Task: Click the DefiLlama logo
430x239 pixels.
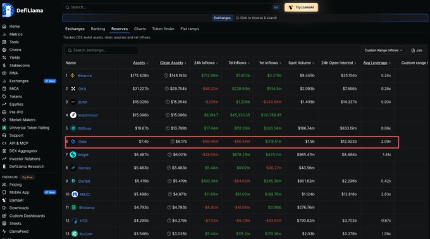Action: point(23,10)
